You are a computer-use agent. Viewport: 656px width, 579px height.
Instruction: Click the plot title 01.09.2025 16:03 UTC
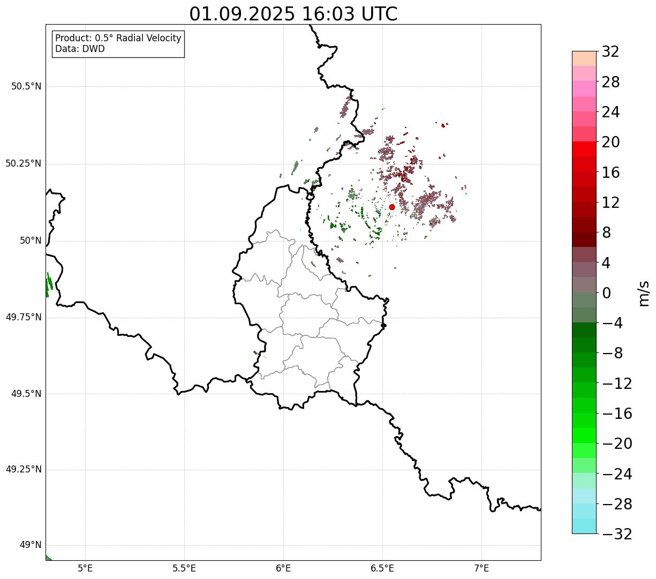(x=293, y=14)
